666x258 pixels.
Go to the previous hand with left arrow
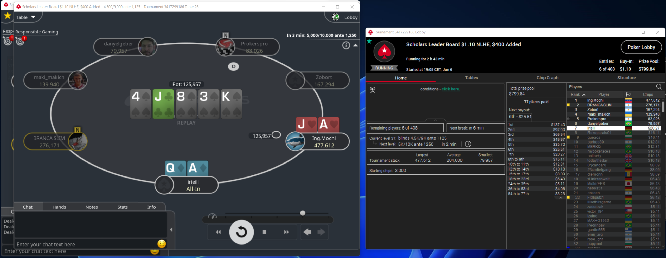coord(307,232)
